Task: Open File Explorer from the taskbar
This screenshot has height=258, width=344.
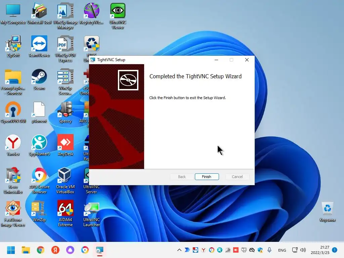Action: [x=26, y=250]
